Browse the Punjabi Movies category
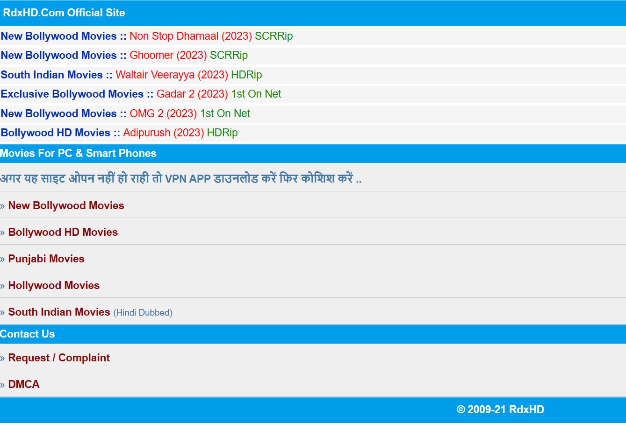The height and width of the screenshot is (430, 626). pos(46,259)
